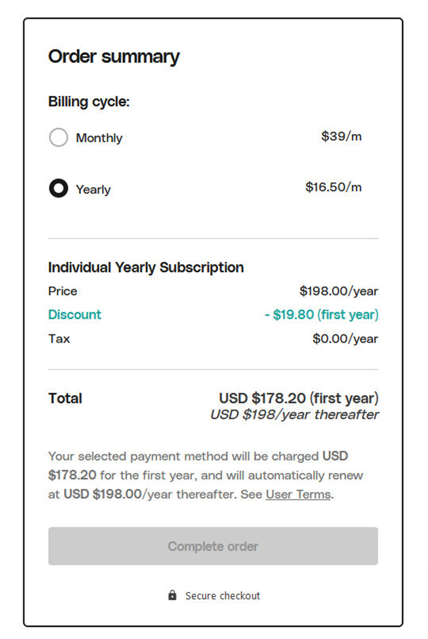Click the green Discount label
The width and height of the screenshot is (428, 639).
[74, 314]
